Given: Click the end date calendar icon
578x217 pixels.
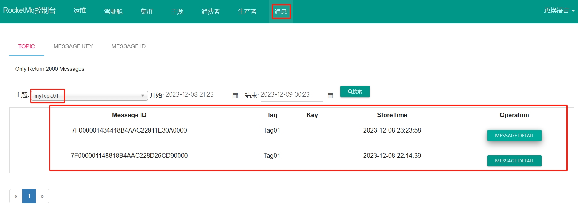Looking at the screenshot, I should pyautogui.click(x=331, y=95).
